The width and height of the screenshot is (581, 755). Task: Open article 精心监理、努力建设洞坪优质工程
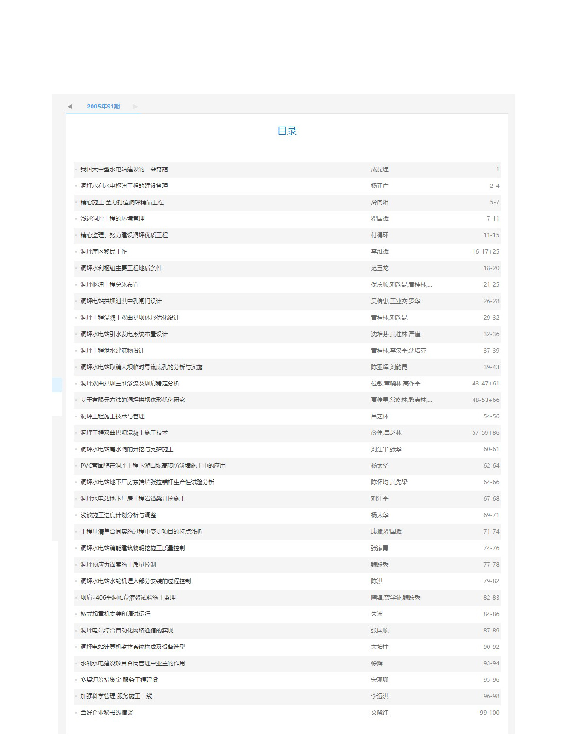point(124,235)
